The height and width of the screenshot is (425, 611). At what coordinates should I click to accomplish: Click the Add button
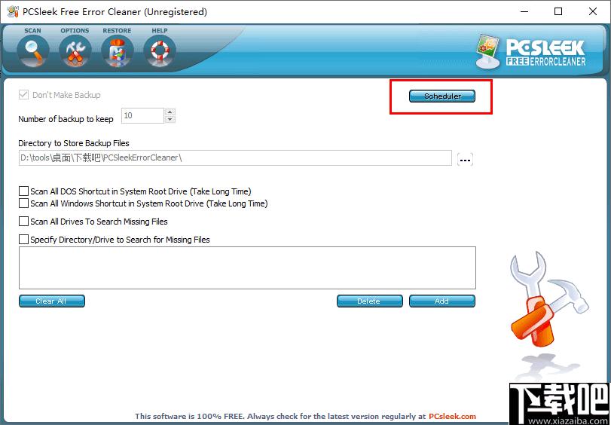(x=442, y=301)
